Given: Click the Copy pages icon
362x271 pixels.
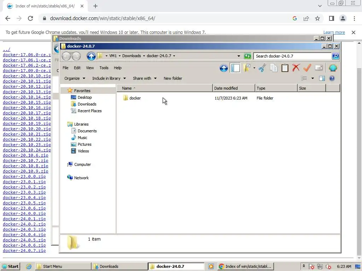Looking at the screenshot, I should pos(274,68).
